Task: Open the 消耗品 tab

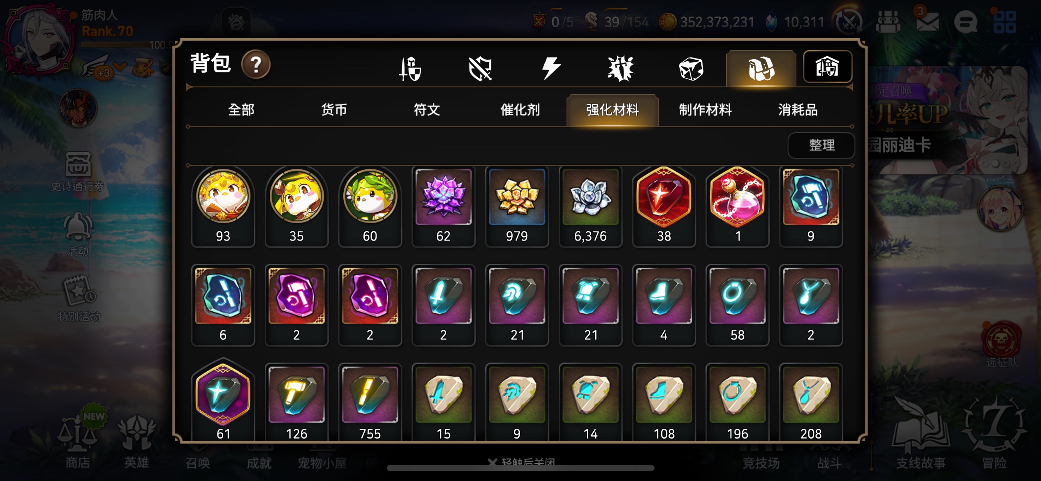Action: coord(798,110)
